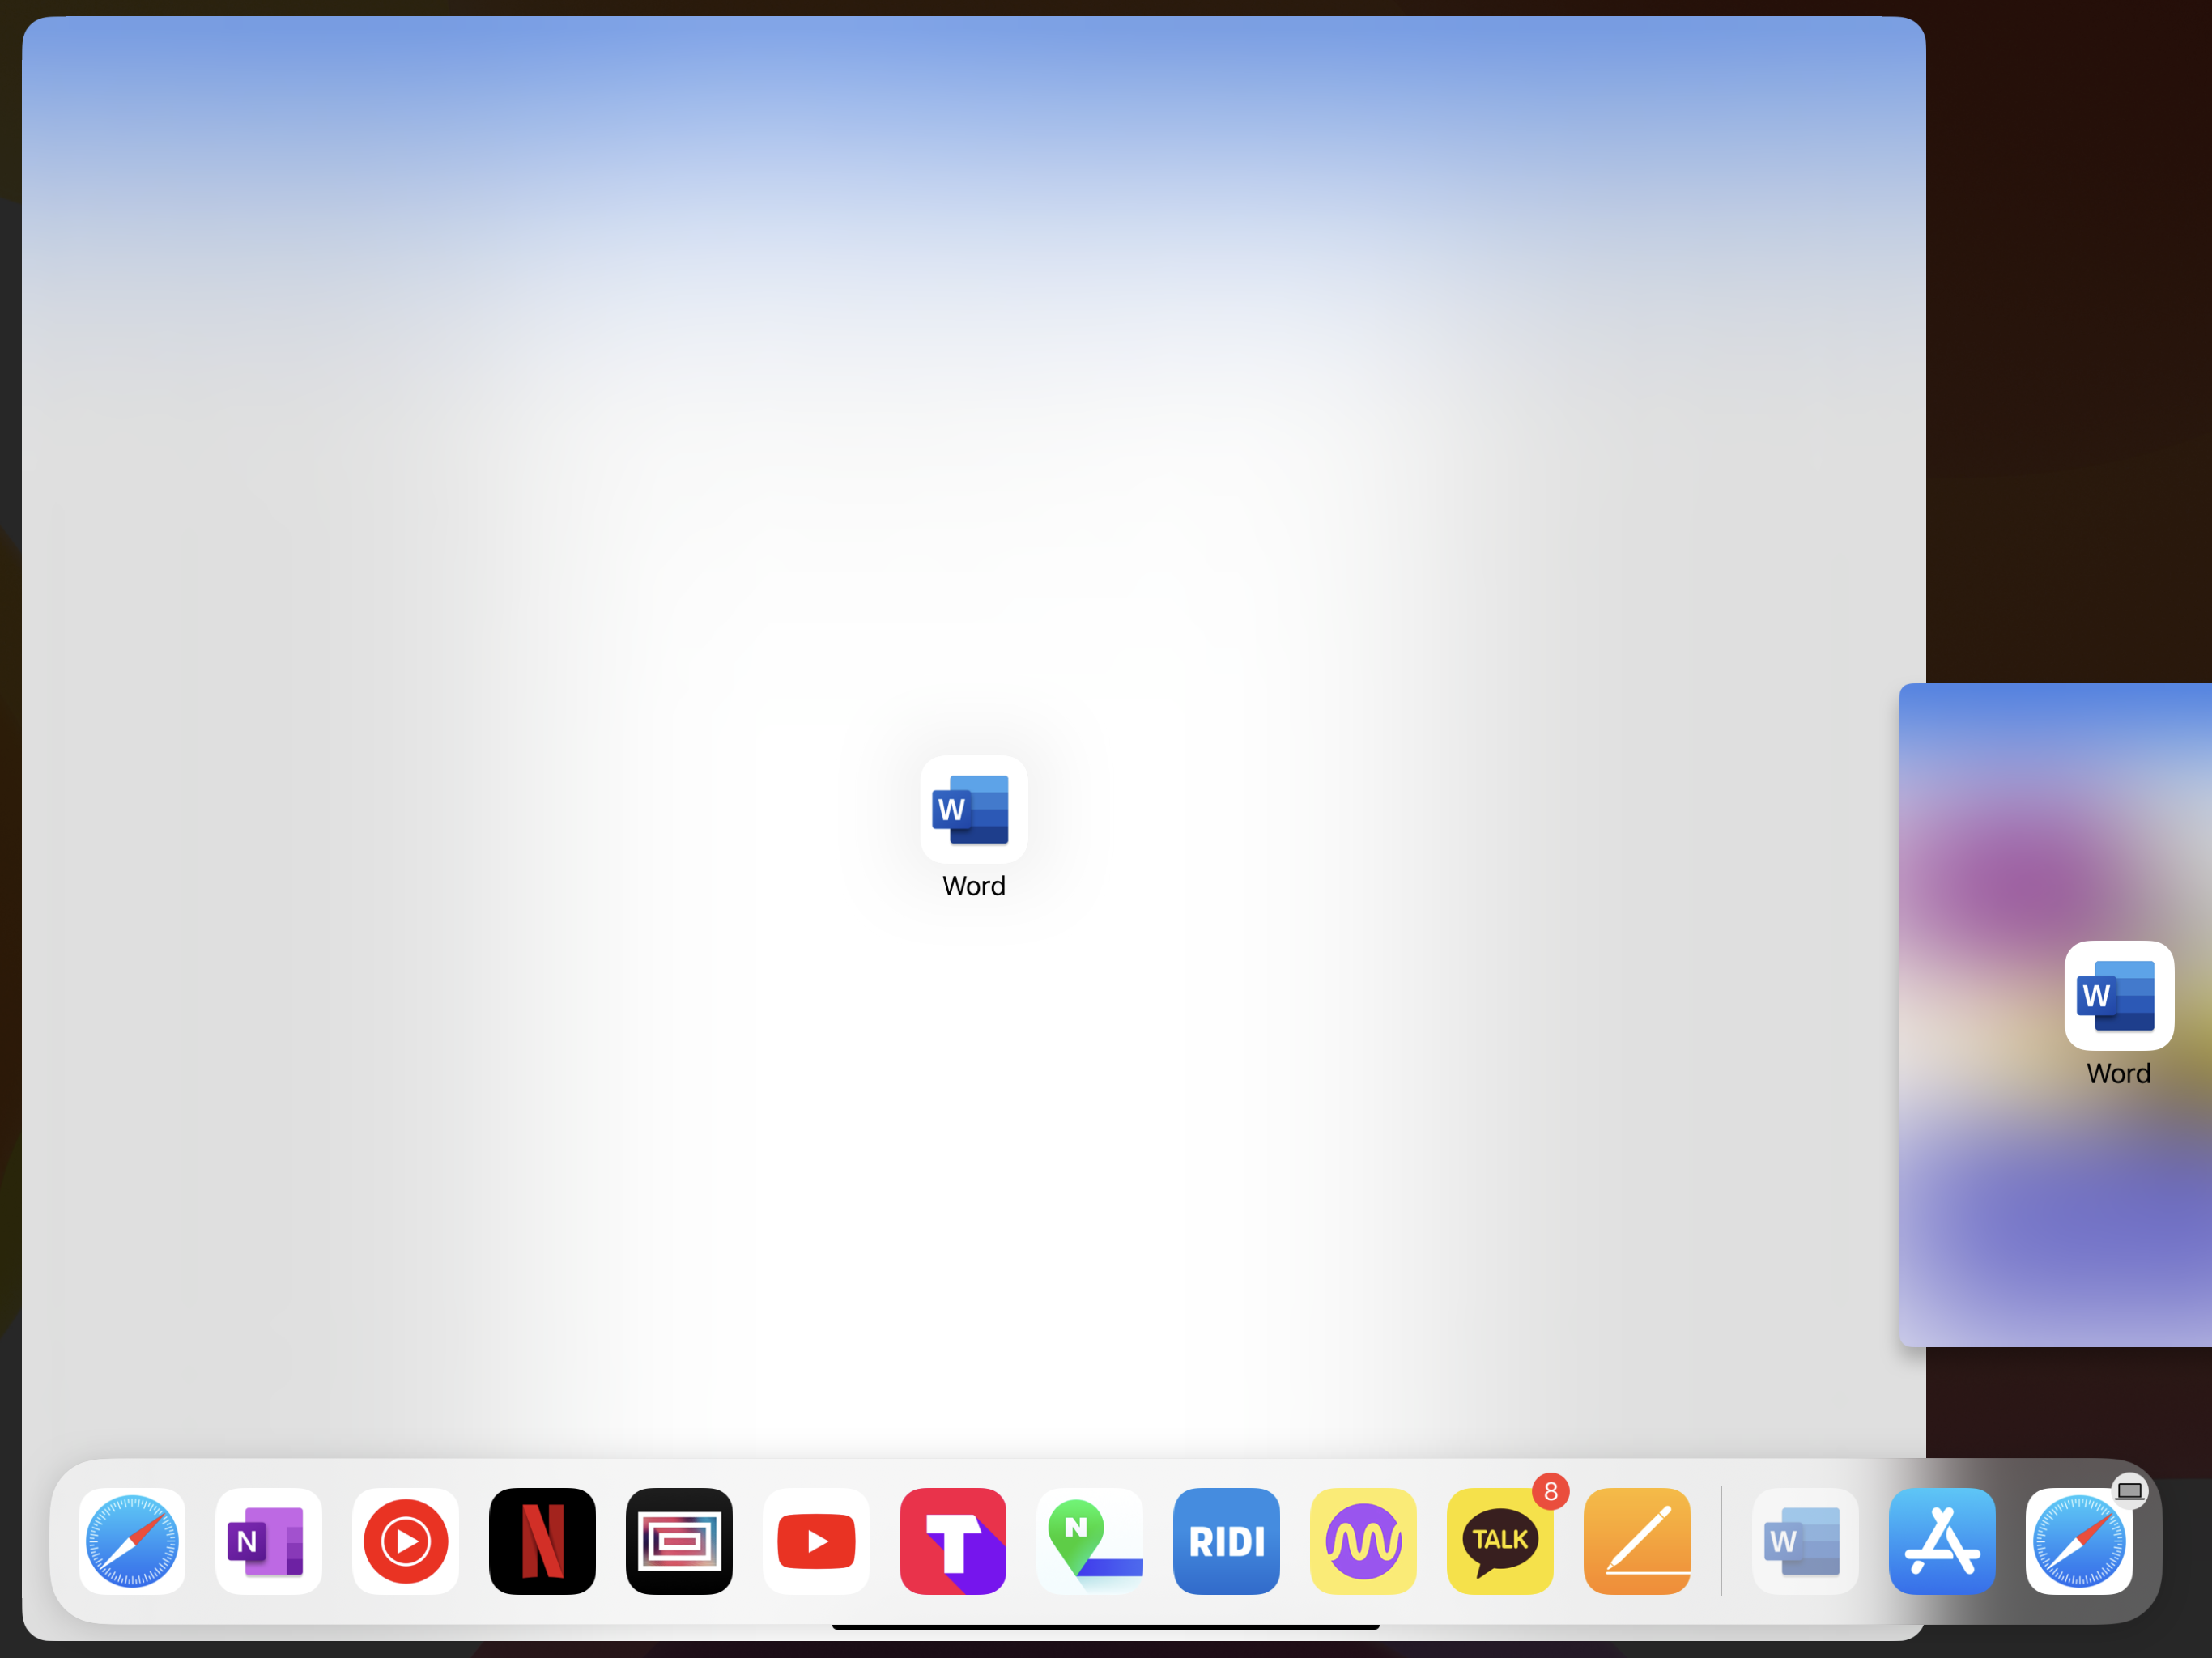Tap the Word icon in slide-over window
The image size is (2212, 1658).
[2120, 996]
